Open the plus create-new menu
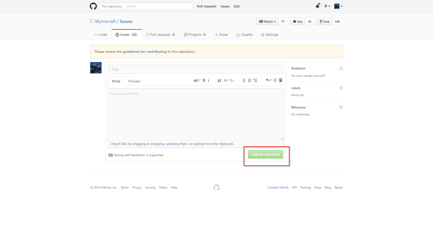433x237 pixels. click(327, 6)
